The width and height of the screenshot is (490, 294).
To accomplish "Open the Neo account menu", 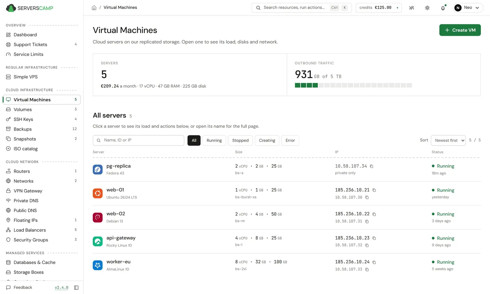I will (468, 8).
